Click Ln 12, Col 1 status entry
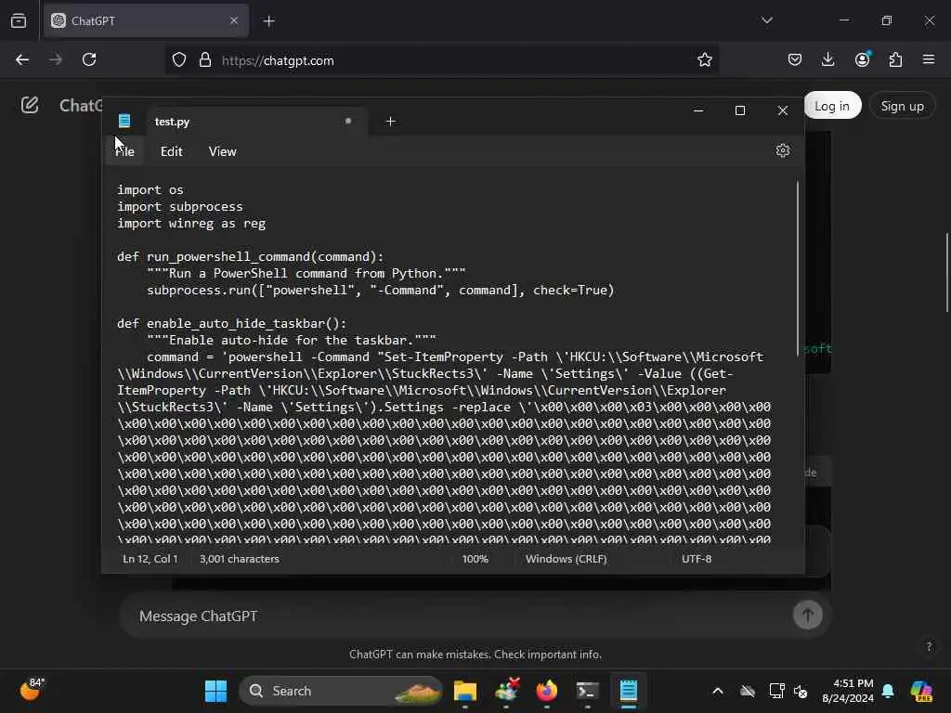This screenshot has width=951, height=713. pos(150,559)
